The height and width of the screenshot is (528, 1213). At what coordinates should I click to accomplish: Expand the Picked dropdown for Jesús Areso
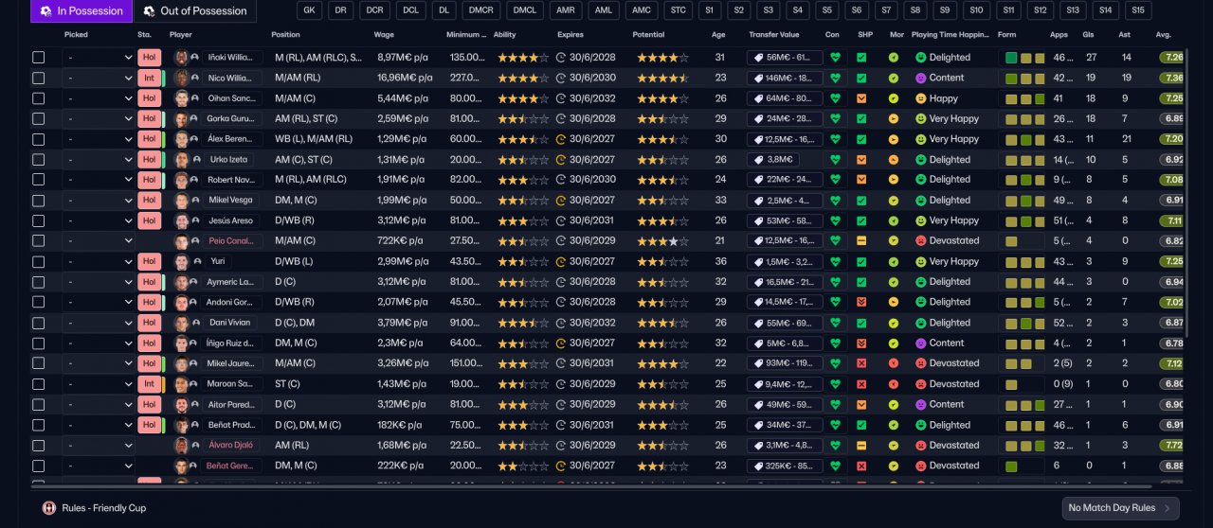[100, 221]
